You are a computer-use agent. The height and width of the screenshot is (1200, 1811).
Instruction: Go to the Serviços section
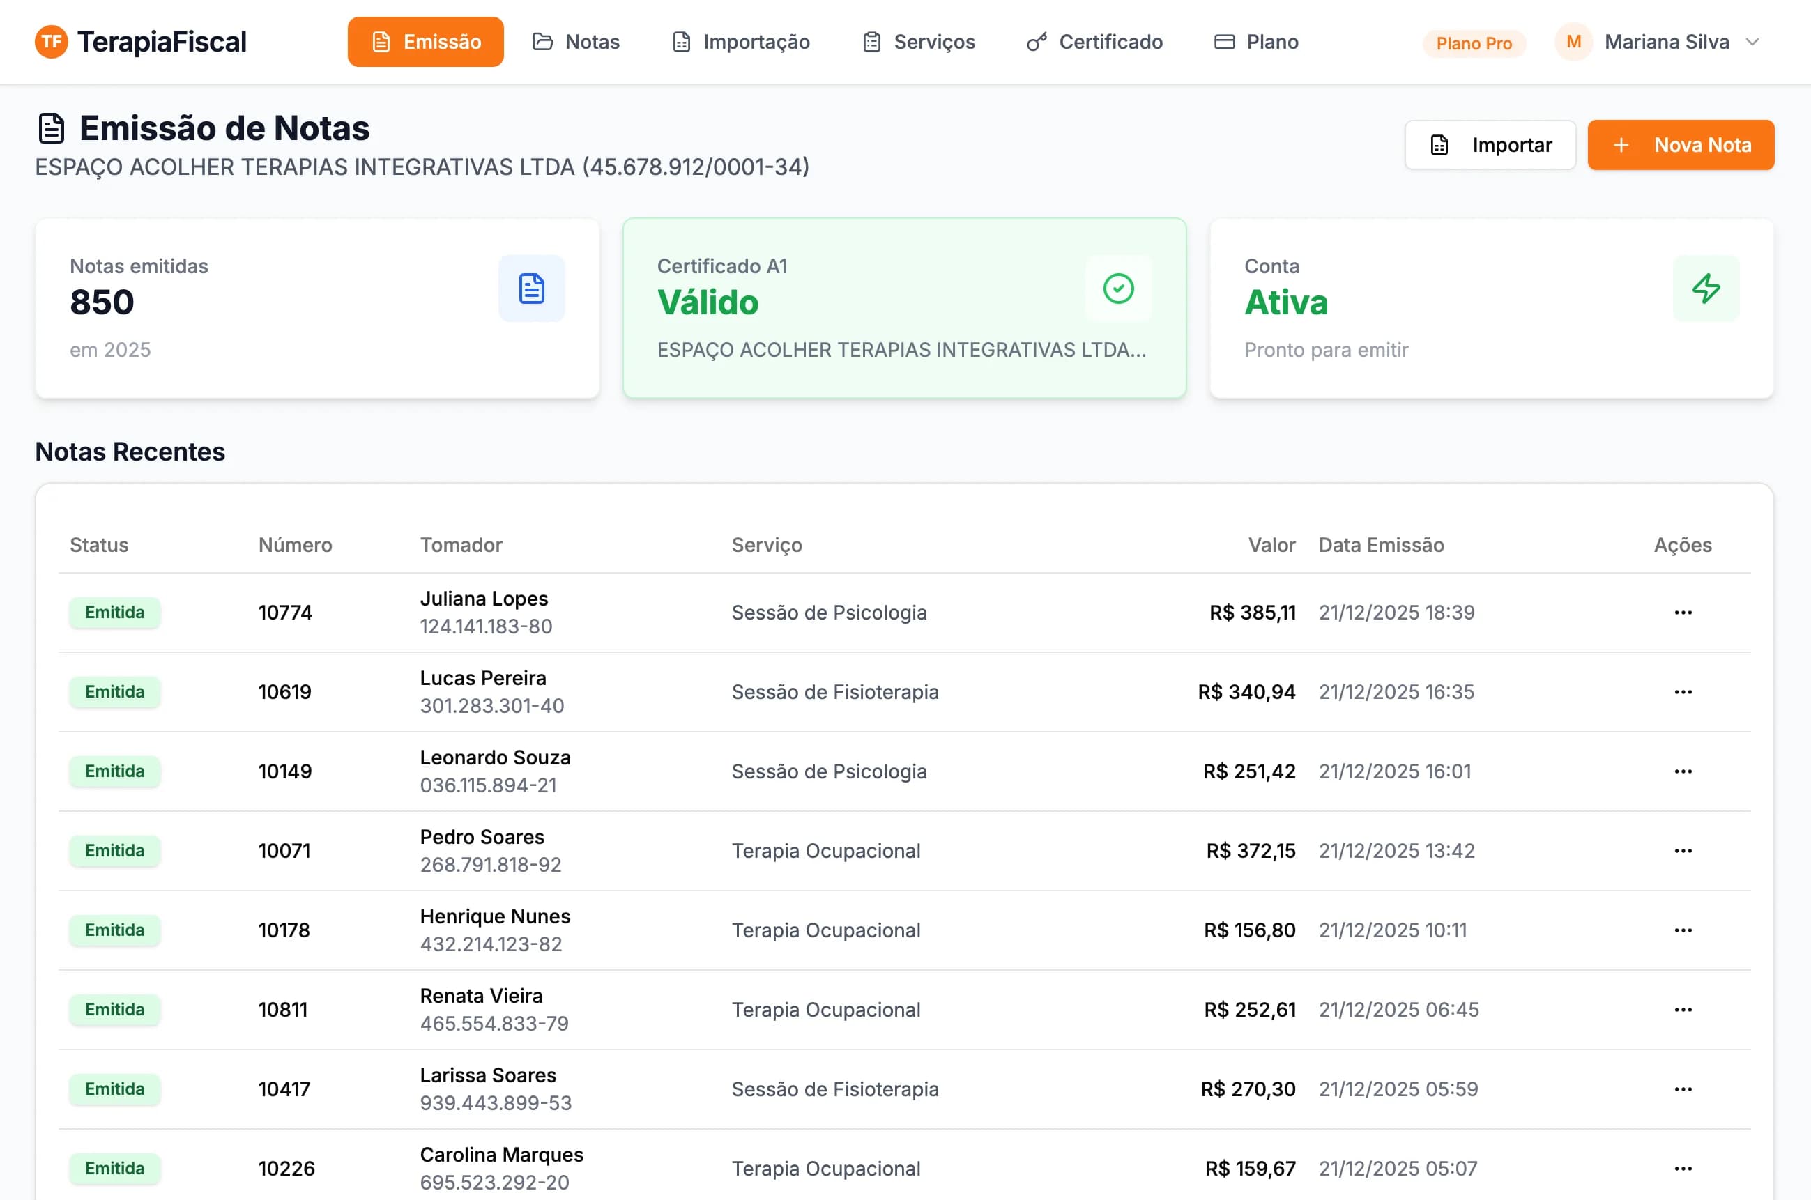(919, 41)
